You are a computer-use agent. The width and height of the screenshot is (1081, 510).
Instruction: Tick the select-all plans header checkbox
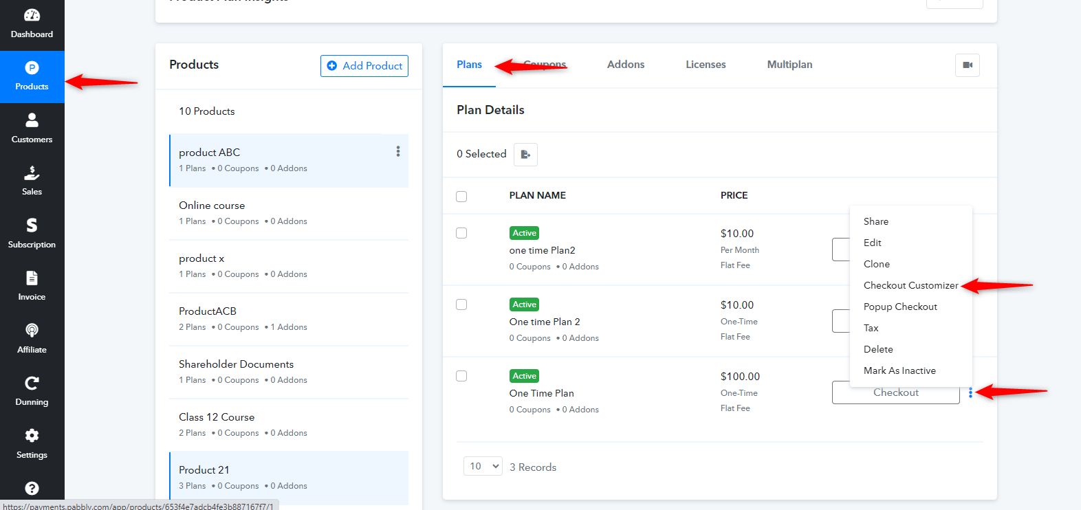[461, 197]
